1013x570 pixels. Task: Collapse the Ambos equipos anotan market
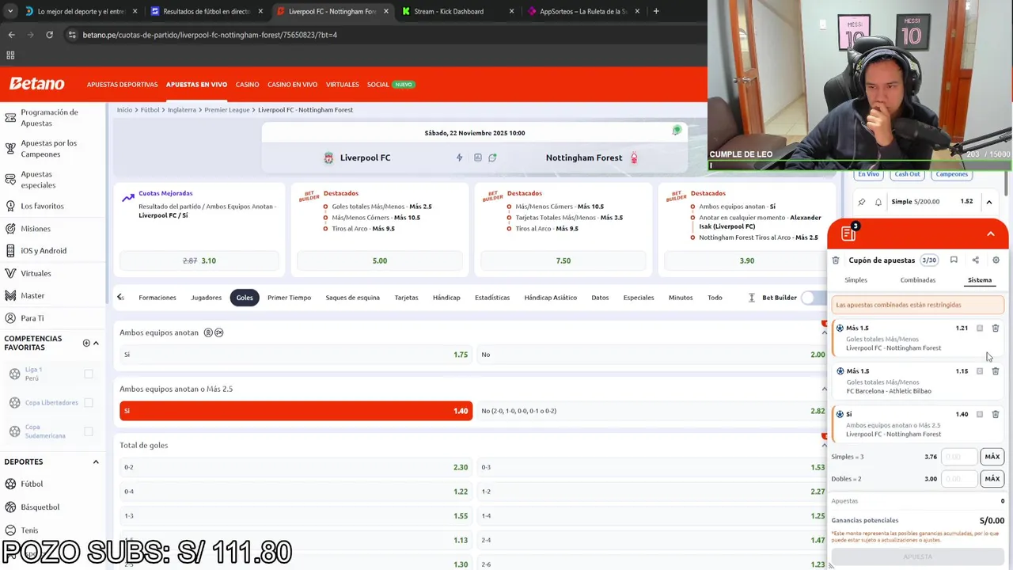(824, 332)
